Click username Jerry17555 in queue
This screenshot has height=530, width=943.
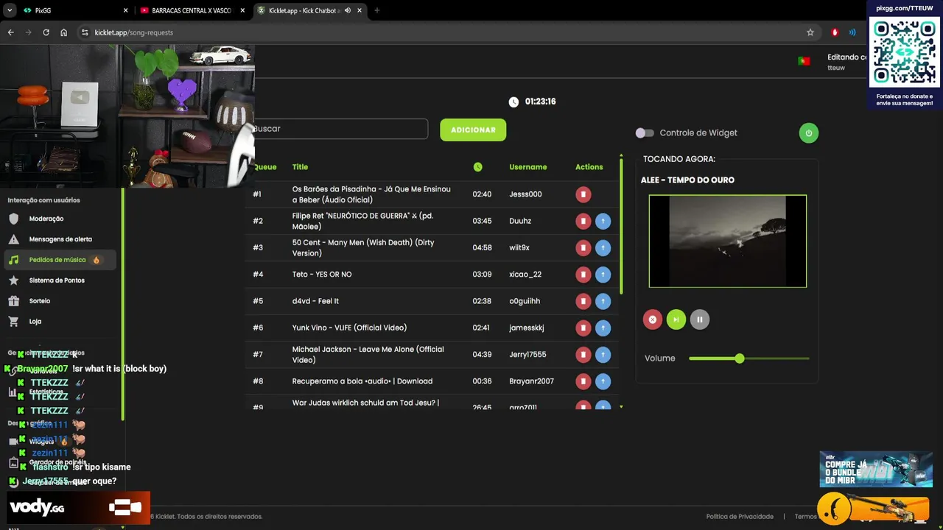[527, 355]
